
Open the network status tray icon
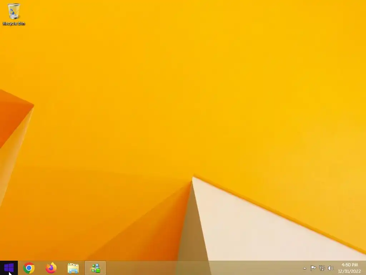click(x=322, y=268)
